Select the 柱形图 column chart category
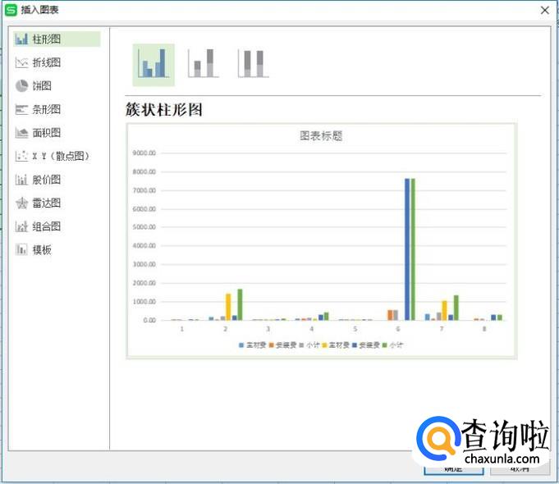The width and height of the screenshot is (559, 484). click(57, 39)
